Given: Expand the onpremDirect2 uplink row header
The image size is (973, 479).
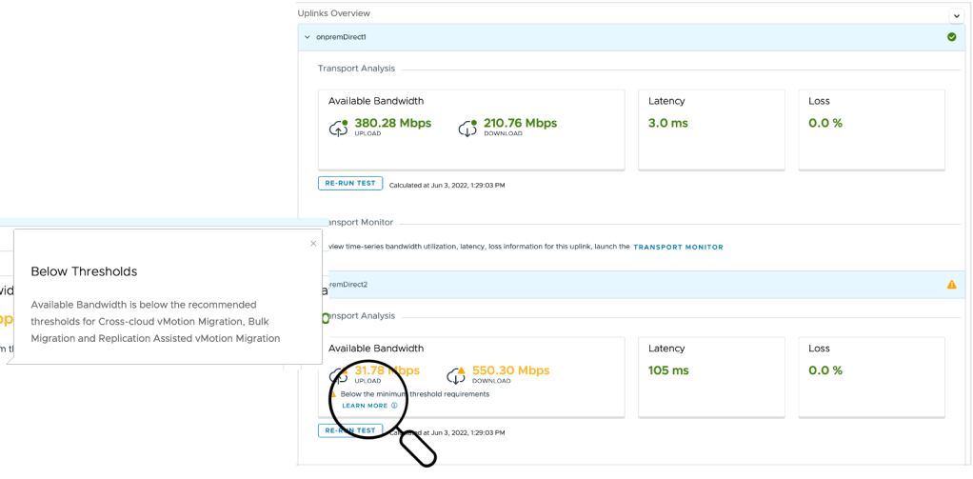Looking at the screenshot, I should [x=628, y=284].
